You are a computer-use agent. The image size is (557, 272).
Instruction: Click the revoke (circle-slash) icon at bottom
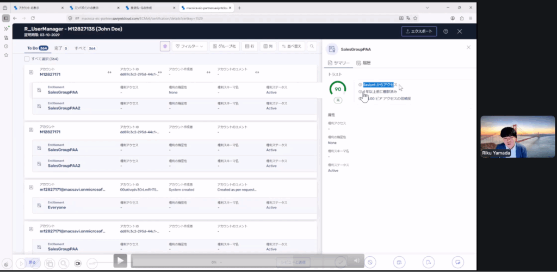370,262
